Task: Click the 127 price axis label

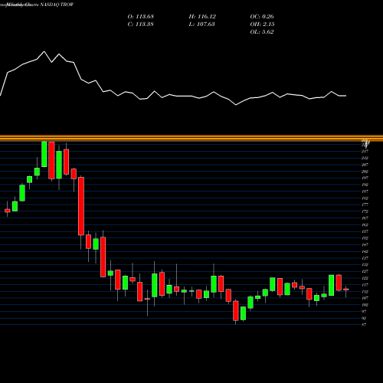Action: pyautogui.click(x=365, y=271)
